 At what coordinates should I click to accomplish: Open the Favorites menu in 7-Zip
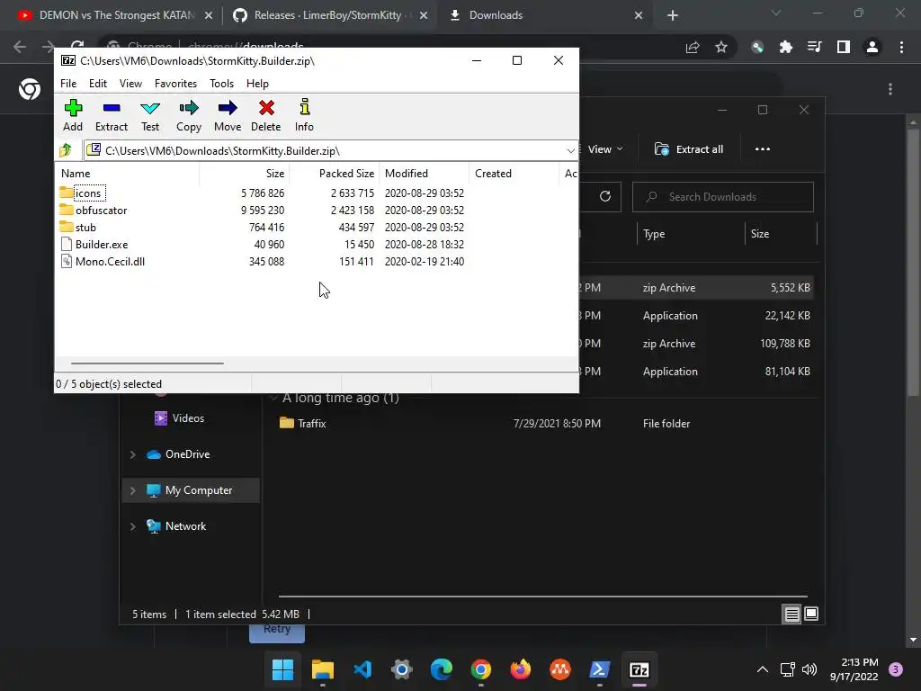[x=175, y=84]
